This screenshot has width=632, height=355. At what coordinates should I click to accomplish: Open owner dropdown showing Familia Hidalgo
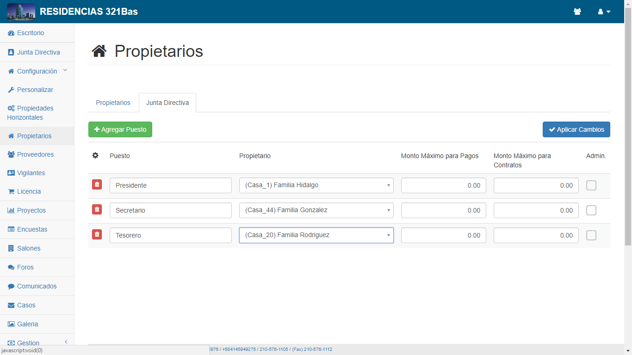coord(316,185)
